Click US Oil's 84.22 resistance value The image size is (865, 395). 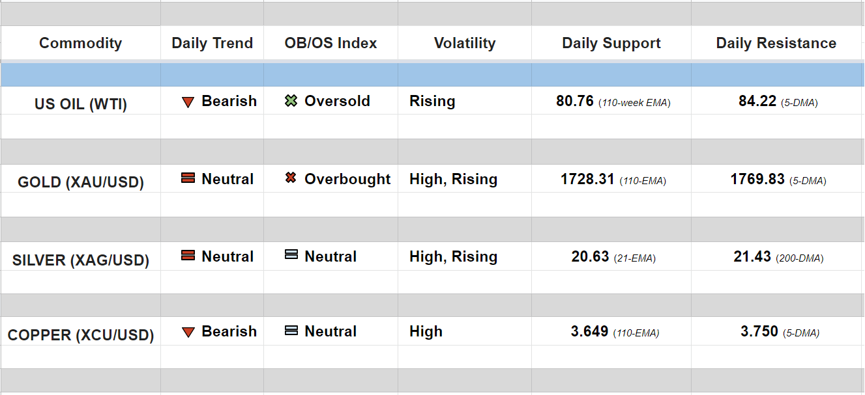pyautogui.click(x=757, y=101)
